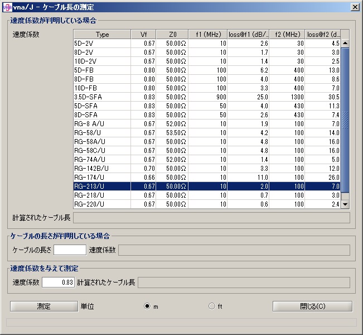Click the 6.2 loss cell of 5D-FB
The width and height of the screenshot is (363, 335).
tap(248, 70)
